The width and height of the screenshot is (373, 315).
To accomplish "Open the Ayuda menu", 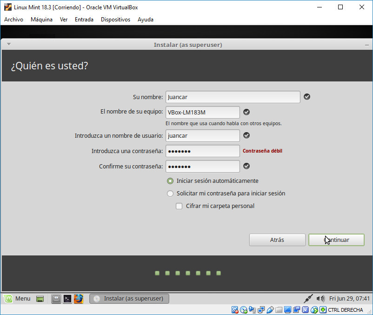I will (x=146, y=20).
